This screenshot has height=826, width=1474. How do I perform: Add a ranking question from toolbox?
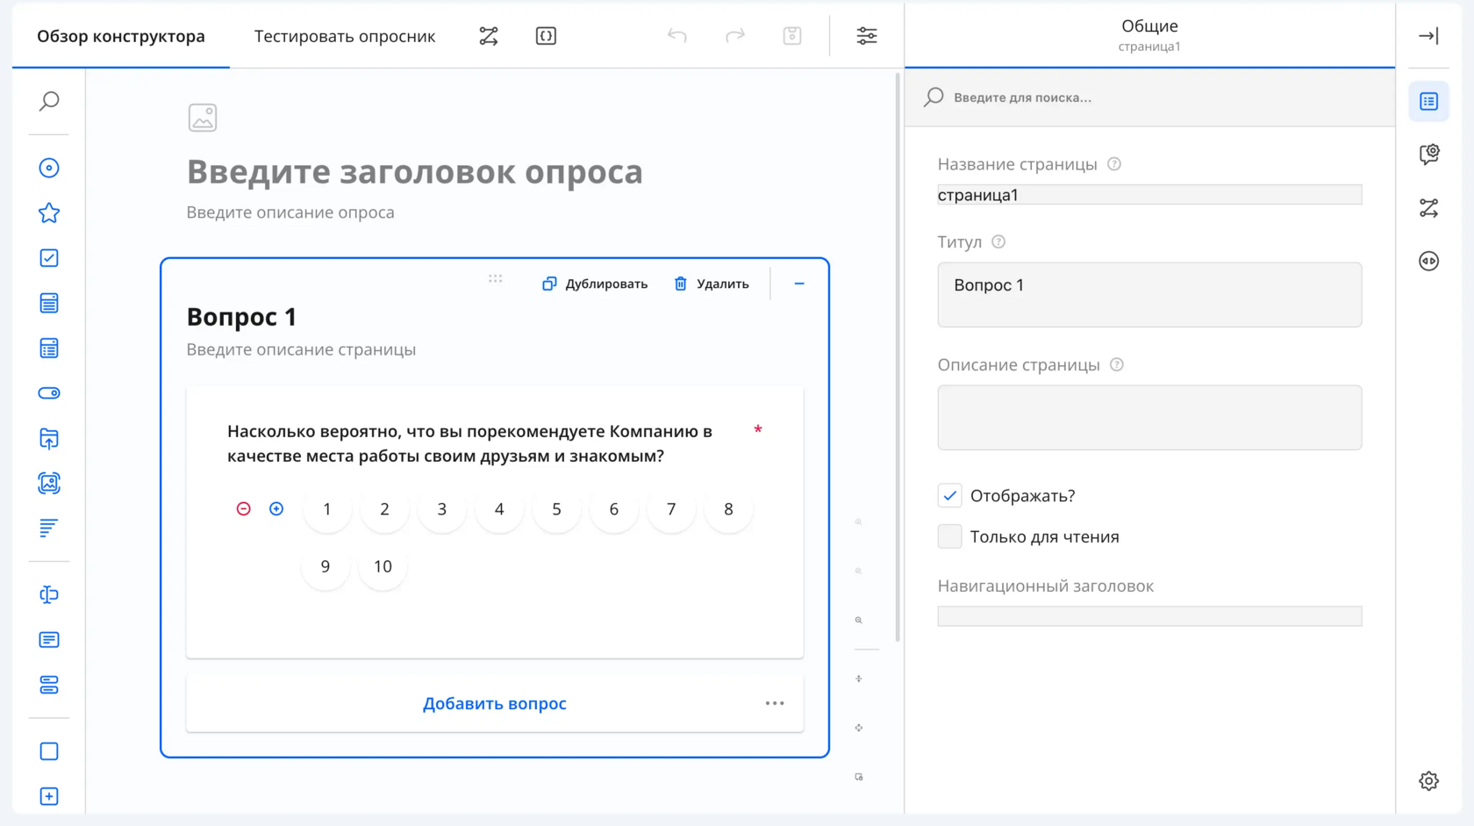point(49,528)
